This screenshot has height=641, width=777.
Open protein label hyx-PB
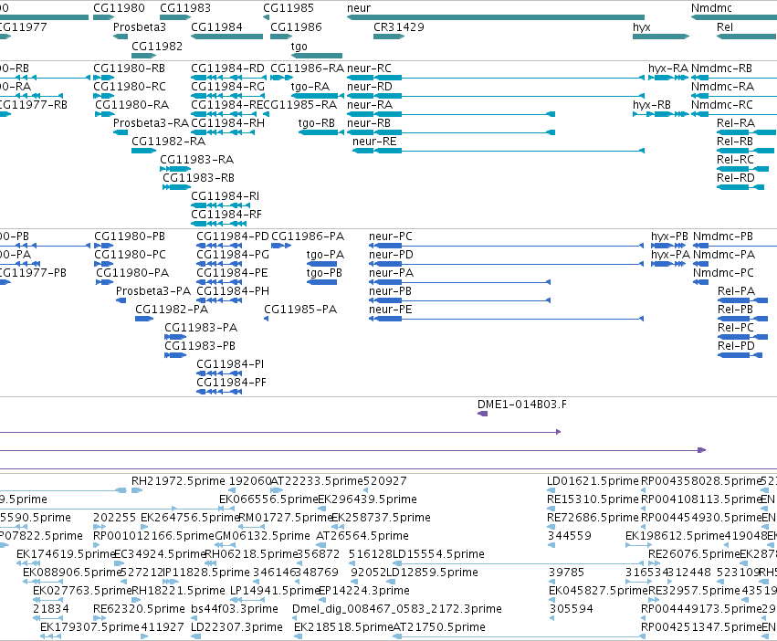click(x=669, y=236)
